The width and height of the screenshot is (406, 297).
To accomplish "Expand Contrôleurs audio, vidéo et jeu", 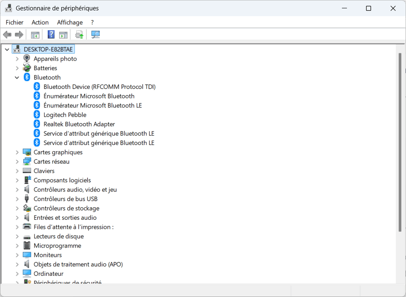I will coord(17,190).
